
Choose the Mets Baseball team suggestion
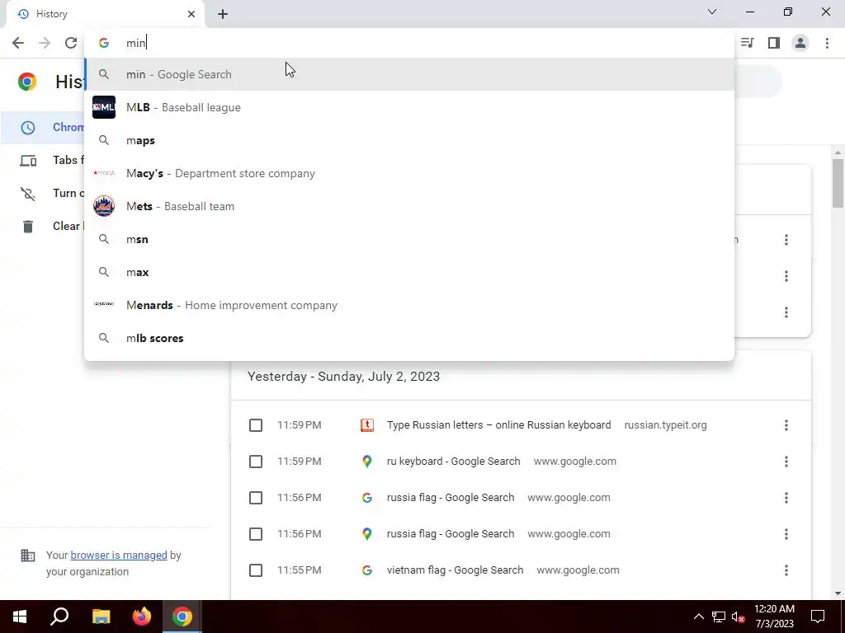pos(409,206)
